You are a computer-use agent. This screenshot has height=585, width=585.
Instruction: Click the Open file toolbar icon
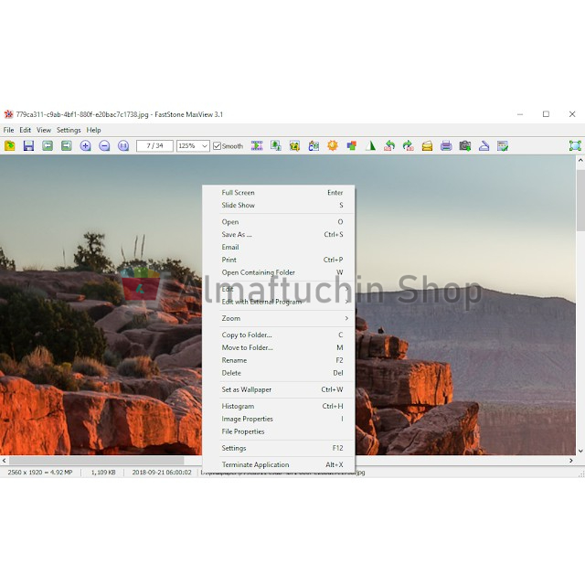[x=10, y=145]
